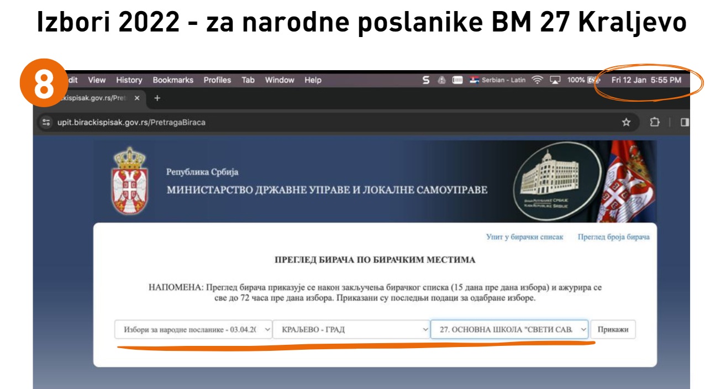The height and width of the screenshot is (389, 705).
Task: Open the Упит у бирачки списак link
Action: pos(524,237)
